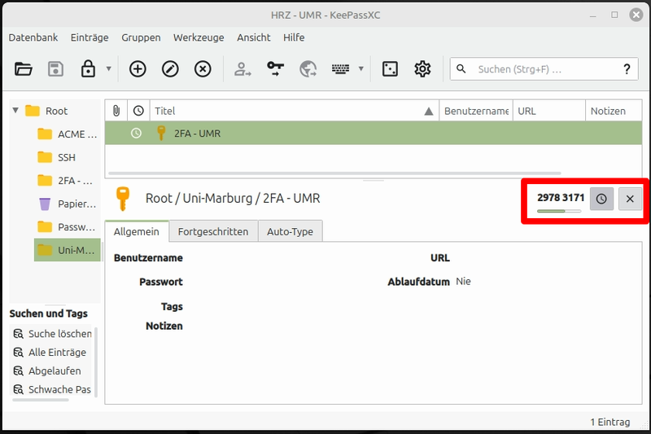
Task: Copy password with the key arrow icon
Action: click(x=275, y=69)
